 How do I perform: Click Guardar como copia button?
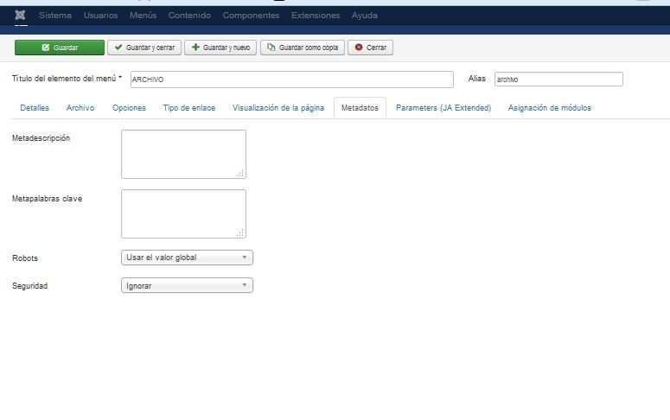point(303,48)
